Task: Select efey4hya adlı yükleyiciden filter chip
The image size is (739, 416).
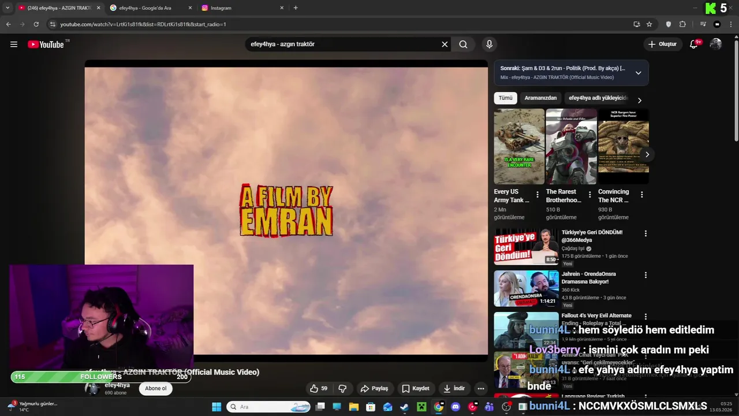Action: click(598, 98)
